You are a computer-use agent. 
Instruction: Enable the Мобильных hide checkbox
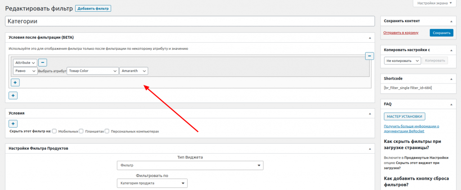tap(54, 131)
